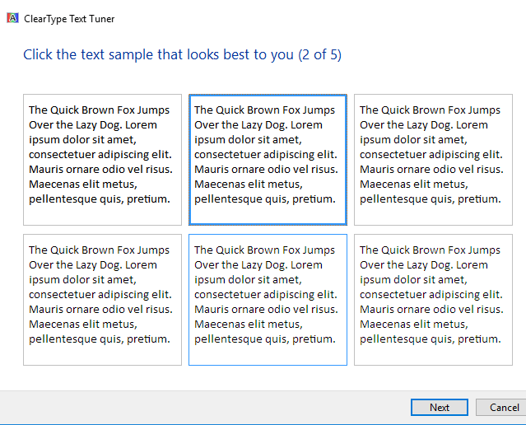Pick the last text sample in the bottom row

tap(433, 300)
